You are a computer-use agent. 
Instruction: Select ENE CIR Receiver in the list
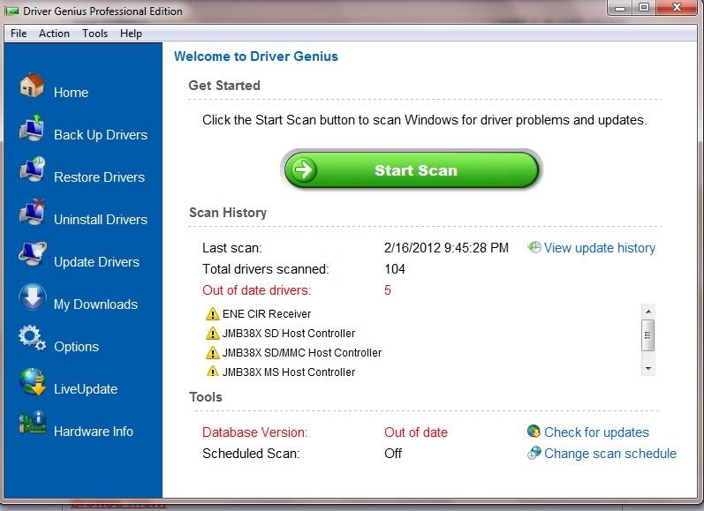pos(267,313)
